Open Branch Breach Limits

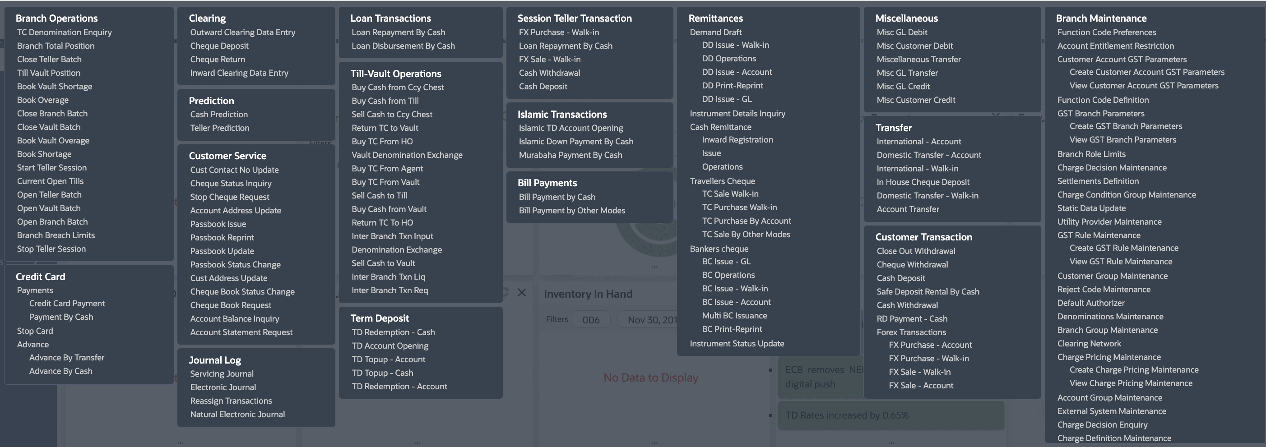point(56,235)
